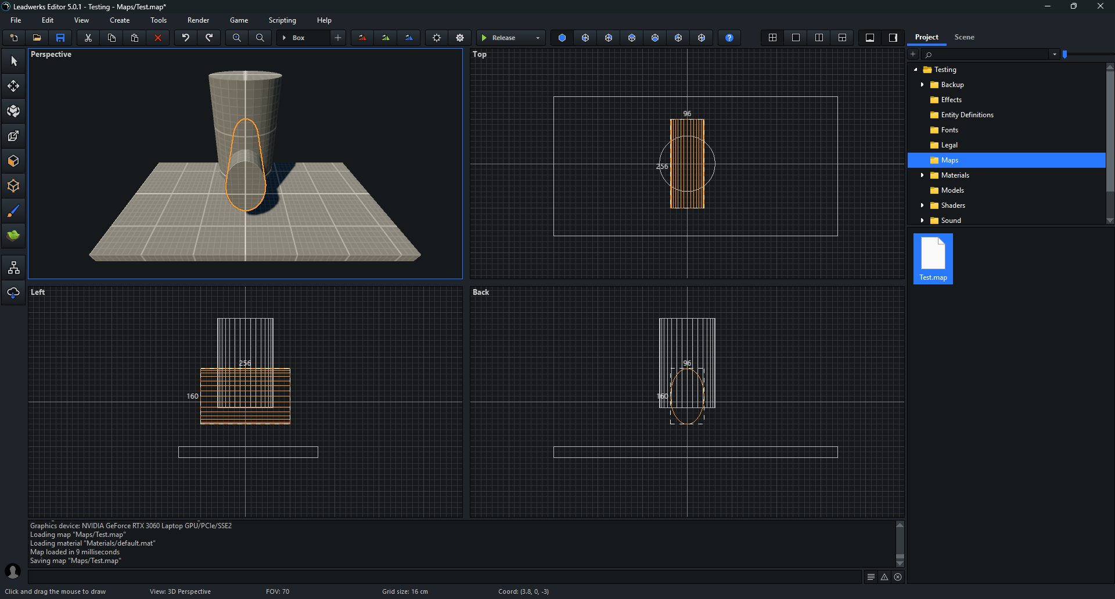
Task: Toggle the single viewport layout button
Action: click(796, 38)
